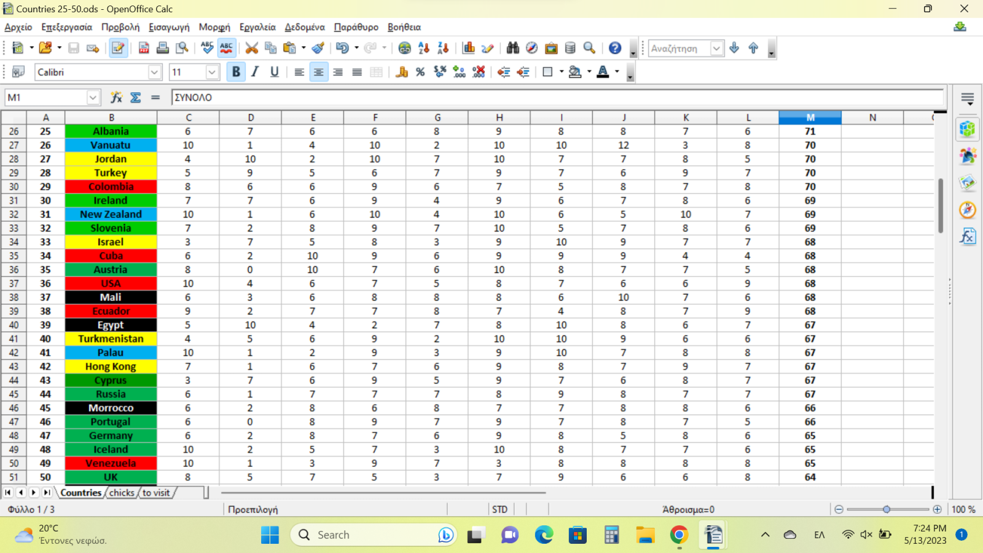Switch to the chicks sheet tab
This screenshot has width=983, height=553.
tap(122, 492)
